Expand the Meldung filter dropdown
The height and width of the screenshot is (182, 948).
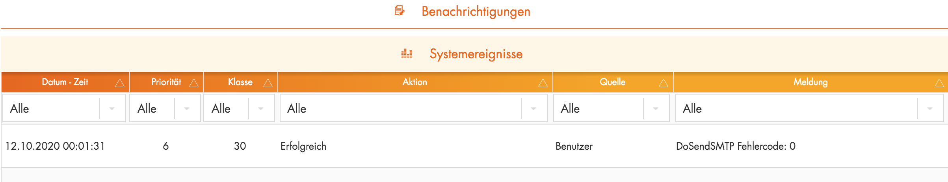click(x=930, y=108)
